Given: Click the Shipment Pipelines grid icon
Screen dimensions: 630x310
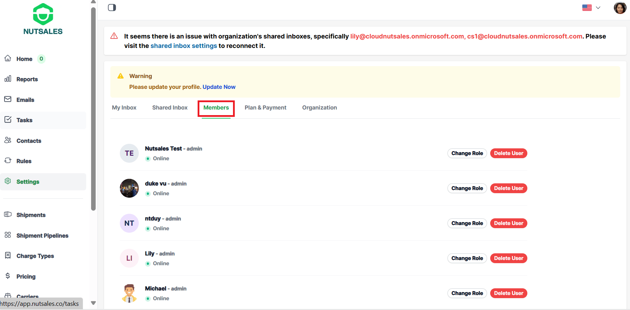Looking at the screenshot, I should tap(8, 235).
